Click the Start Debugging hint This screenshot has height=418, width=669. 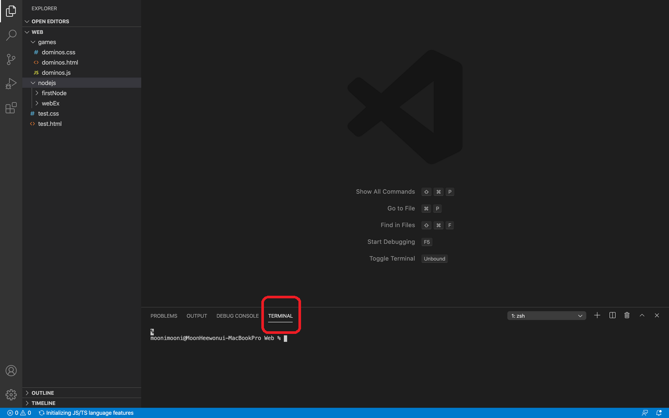[x=391, y=242]
